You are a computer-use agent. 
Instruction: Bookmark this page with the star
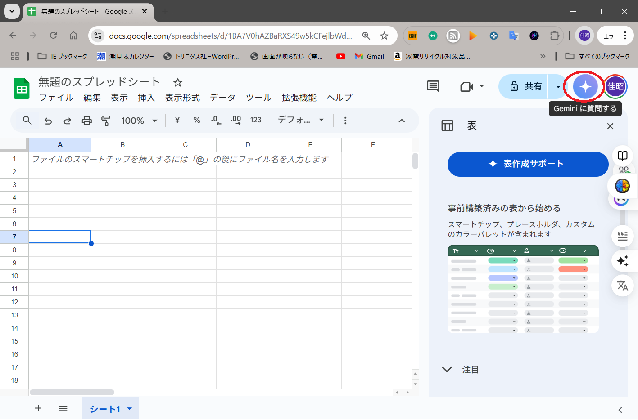tap(384, 36)
